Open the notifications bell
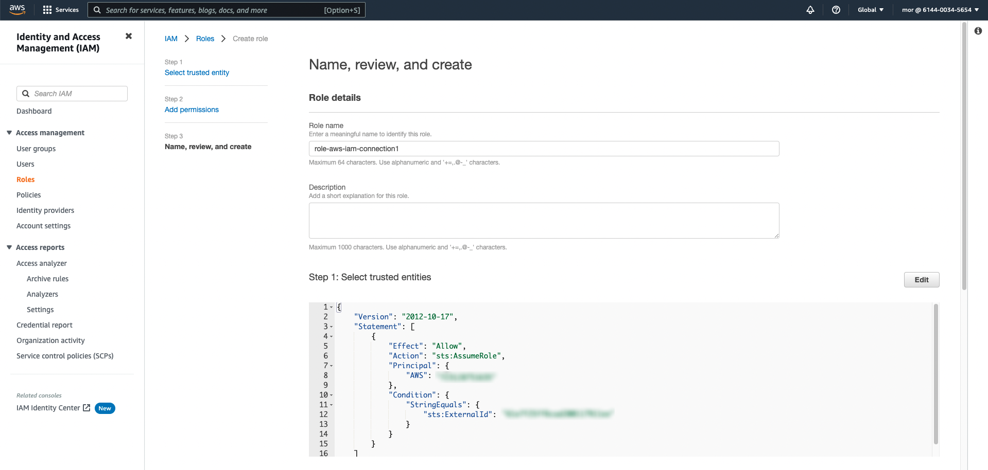This screenshot has height=470, width=988. point(810,10)
